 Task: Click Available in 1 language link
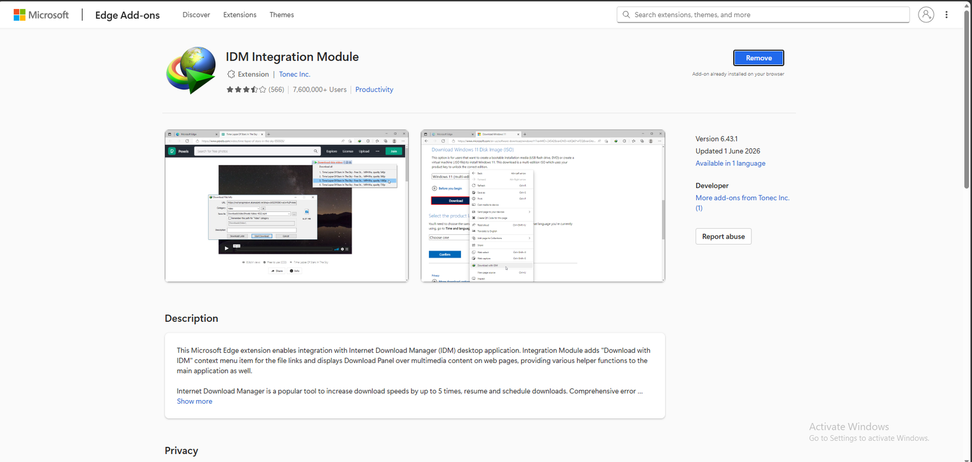pyautogui.click(x=730, y=163)
